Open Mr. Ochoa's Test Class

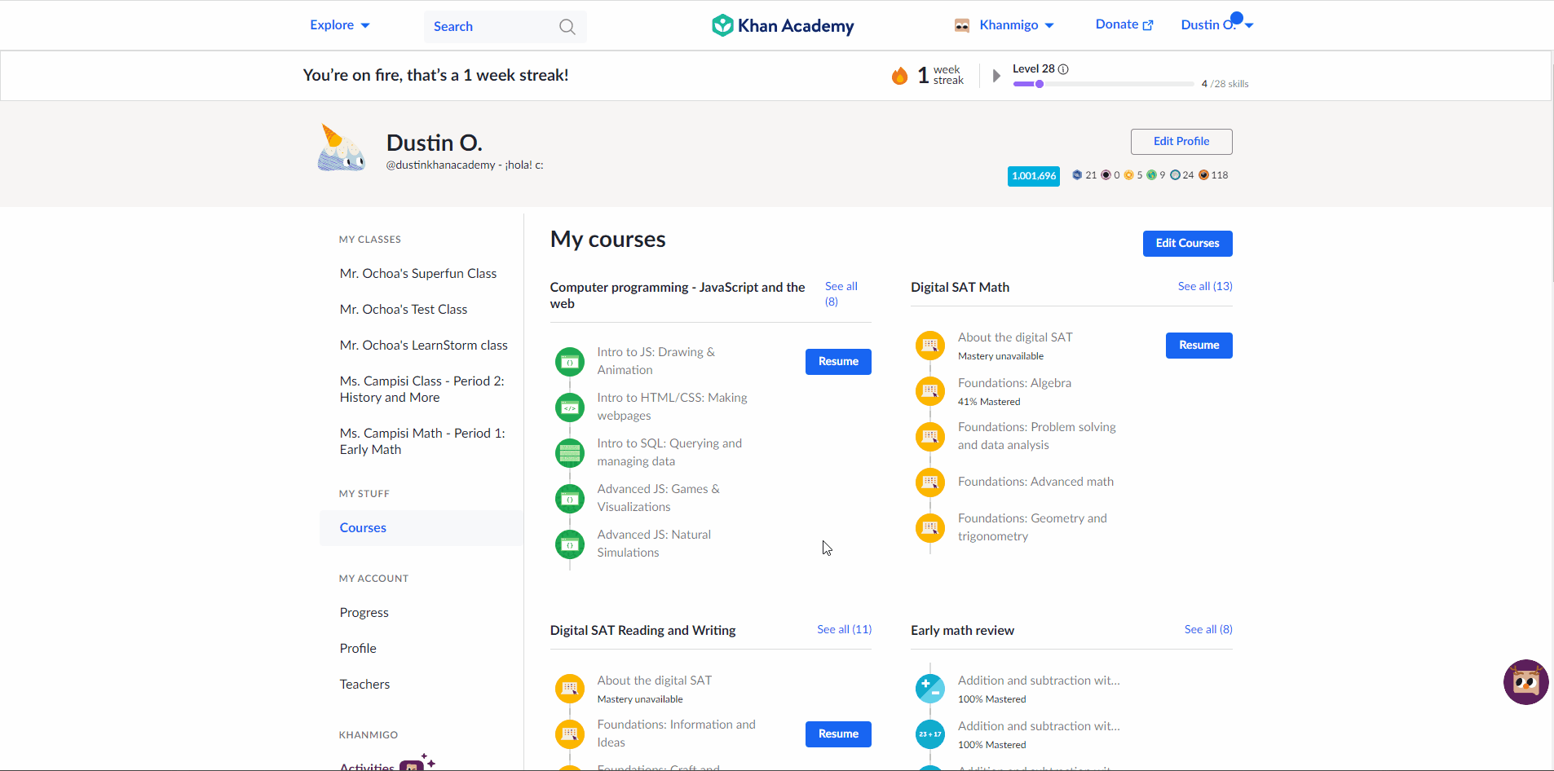404,310
